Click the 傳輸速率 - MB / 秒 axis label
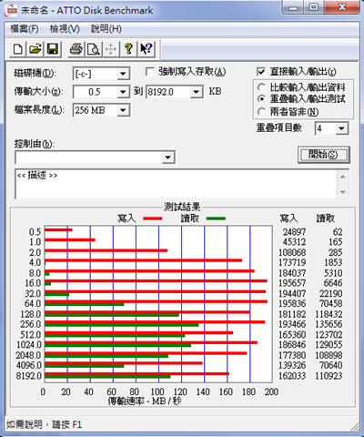 click(145, 401)
